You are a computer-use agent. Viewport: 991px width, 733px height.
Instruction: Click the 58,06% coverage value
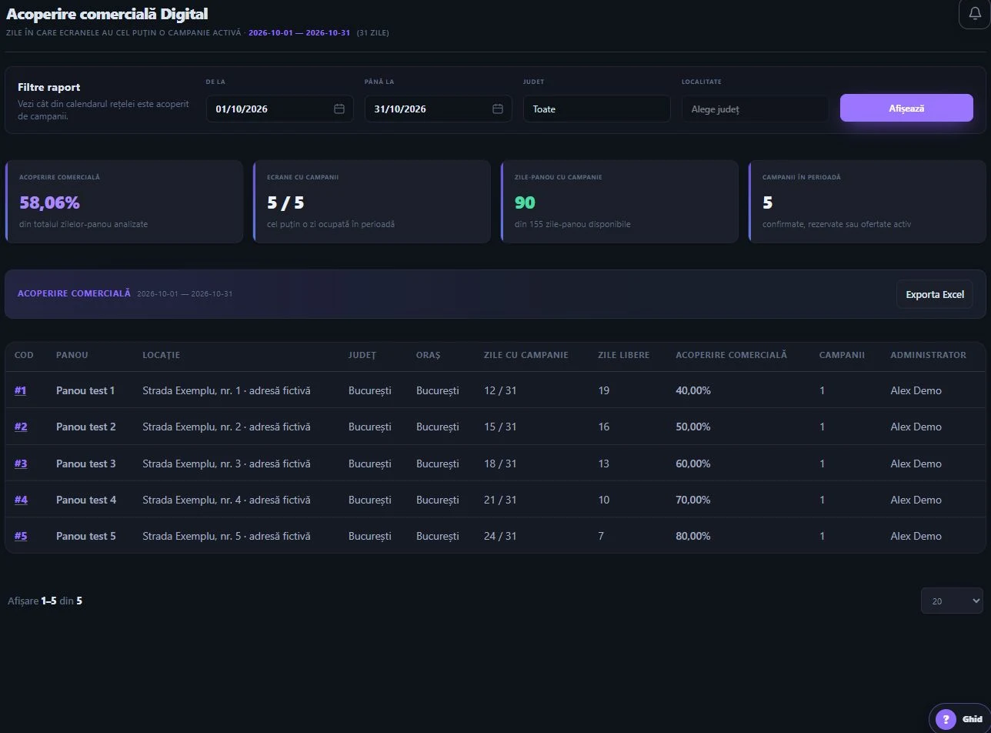tap(49, 202)
